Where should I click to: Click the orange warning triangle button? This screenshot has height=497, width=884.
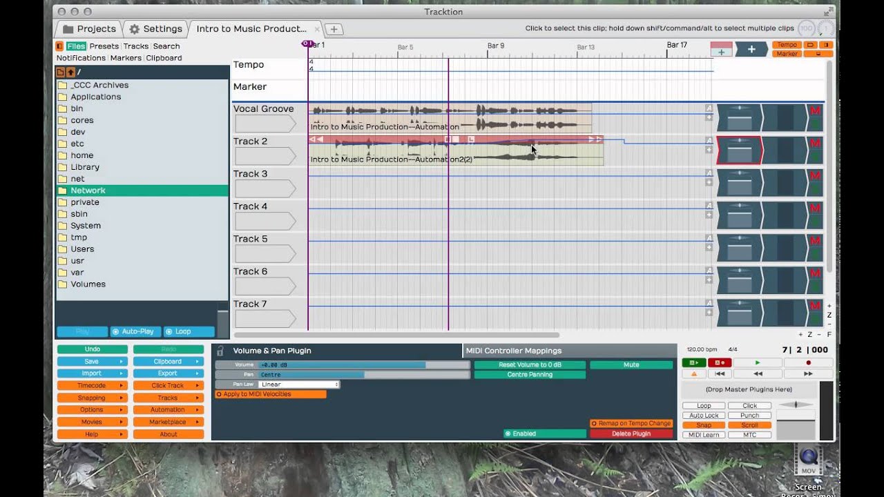[694, 373]
